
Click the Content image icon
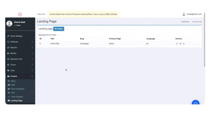tap(8, 76)
